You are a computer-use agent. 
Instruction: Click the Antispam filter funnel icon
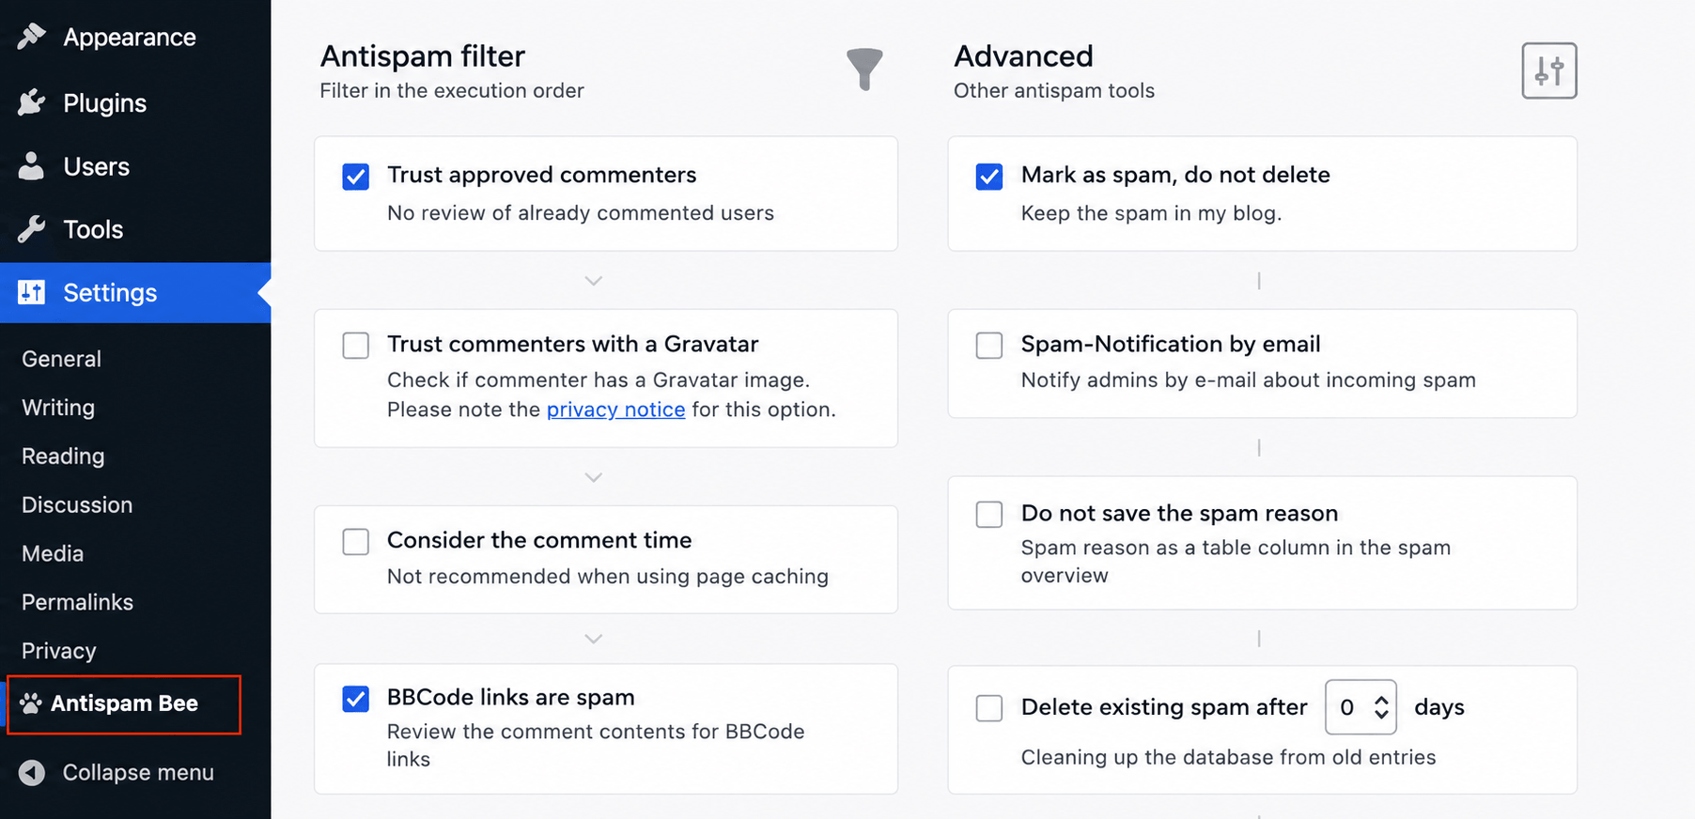(864, 69)
